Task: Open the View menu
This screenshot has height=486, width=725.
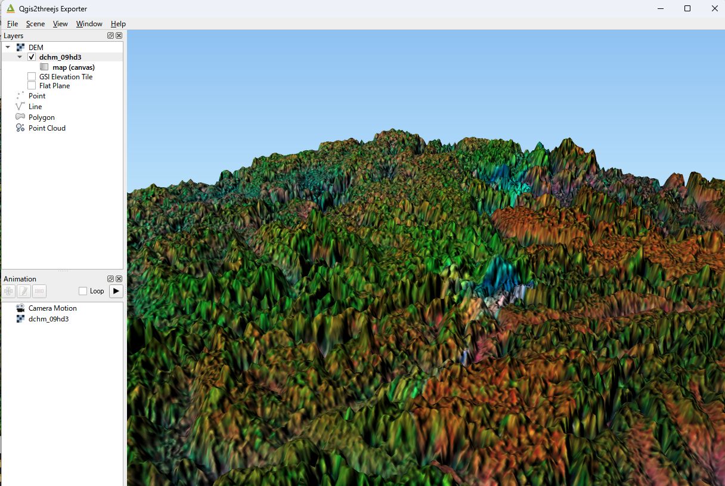Action: click(60, 24)
